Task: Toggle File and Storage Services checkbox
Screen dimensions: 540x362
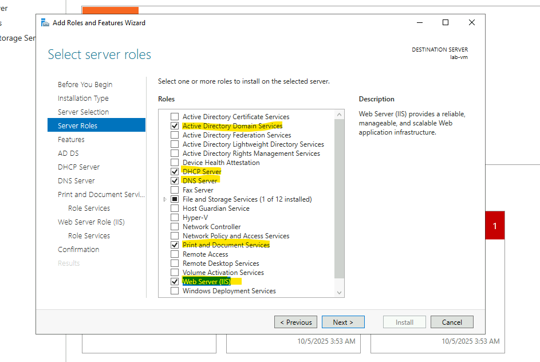Action: point(175,199)
